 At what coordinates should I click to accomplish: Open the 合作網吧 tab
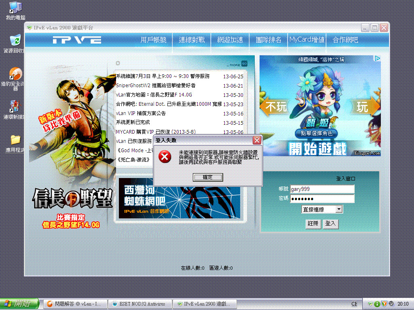(345, 40)
